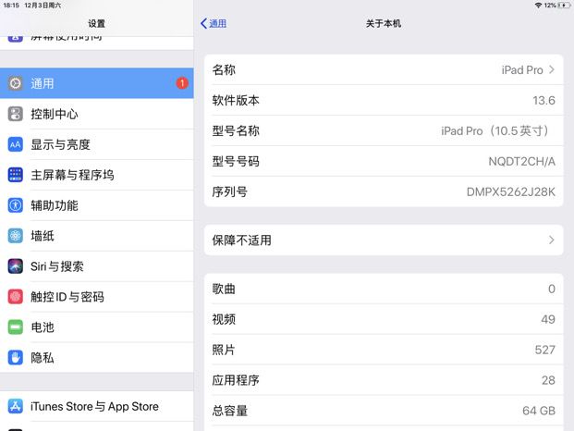Open 隐私 settings

[x=97, y=357]
